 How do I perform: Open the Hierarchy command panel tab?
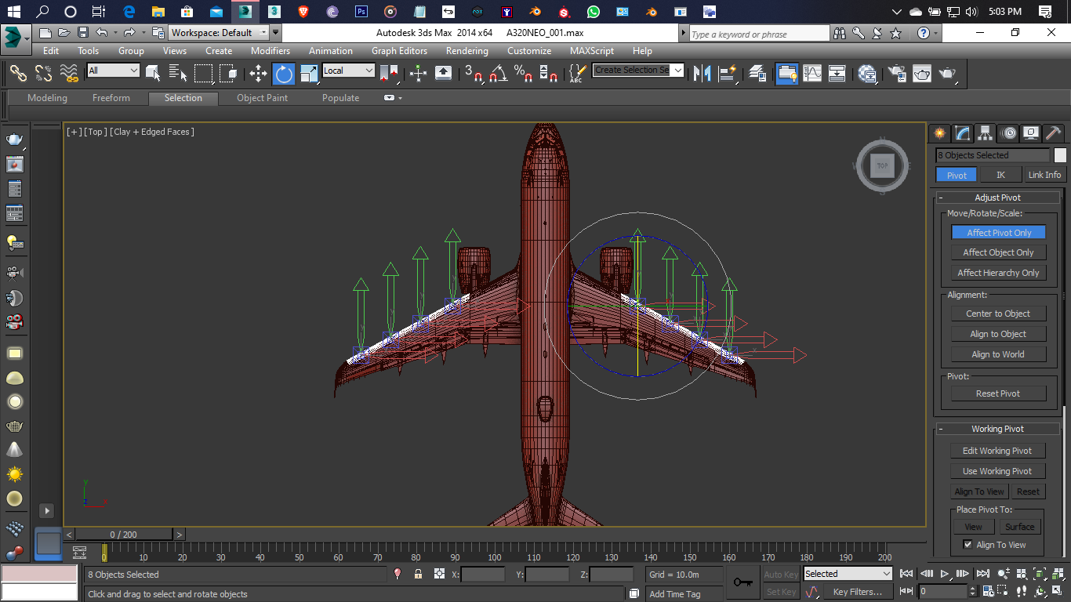985,132
